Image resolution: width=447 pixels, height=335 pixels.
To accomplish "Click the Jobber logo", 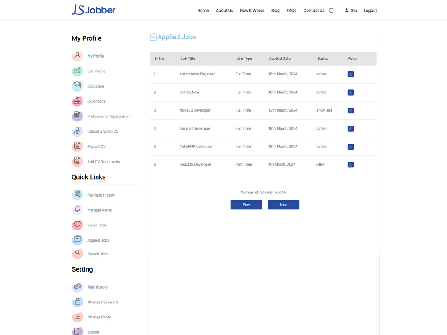I will click(93, 10).
